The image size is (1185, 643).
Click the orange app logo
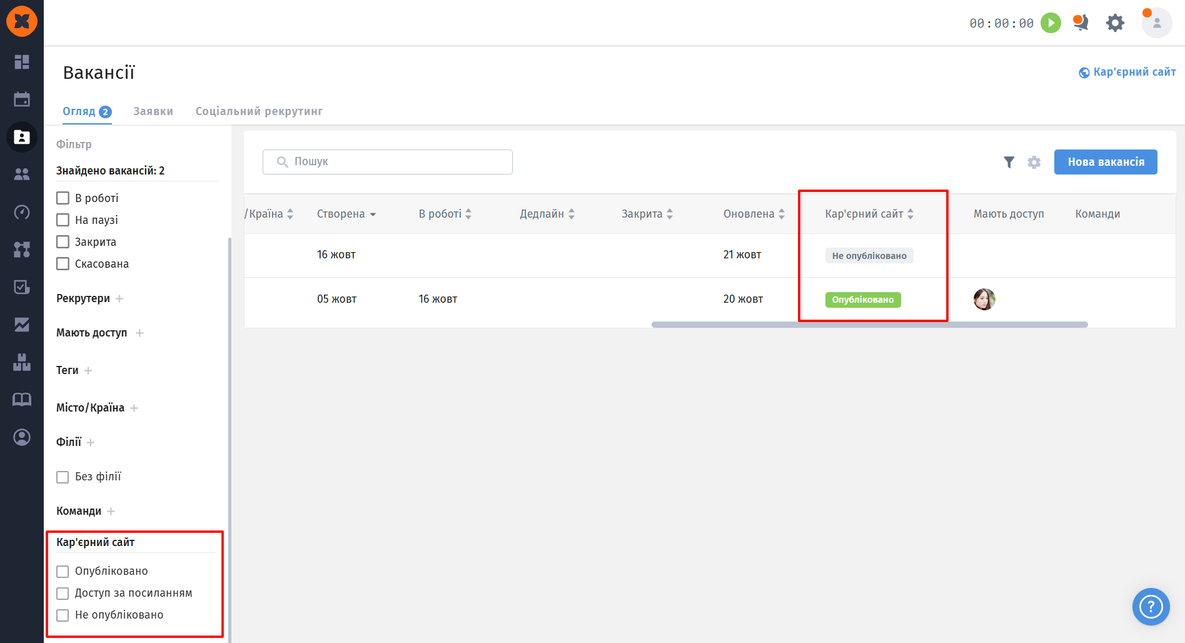tap(22, 21)
